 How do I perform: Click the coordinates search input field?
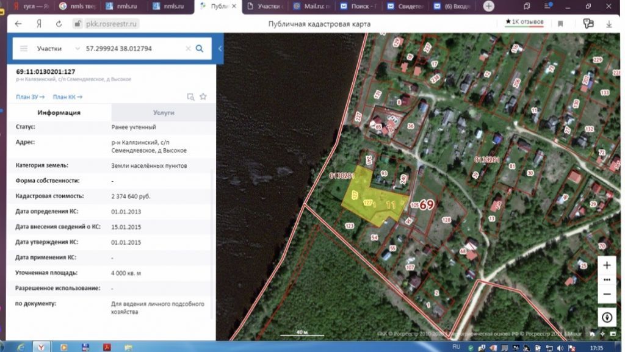(131, 48)
